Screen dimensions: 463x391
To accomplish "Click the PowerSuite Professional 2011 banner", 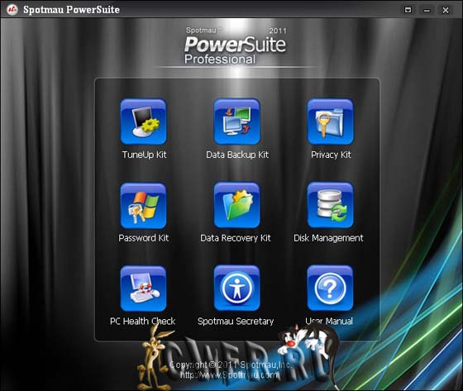I will coord(236,46).
